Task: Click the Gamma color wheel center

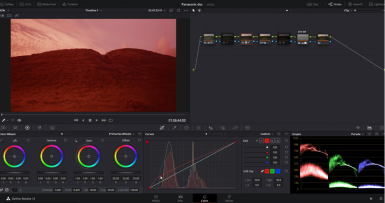Action: (x=52, y=156)
